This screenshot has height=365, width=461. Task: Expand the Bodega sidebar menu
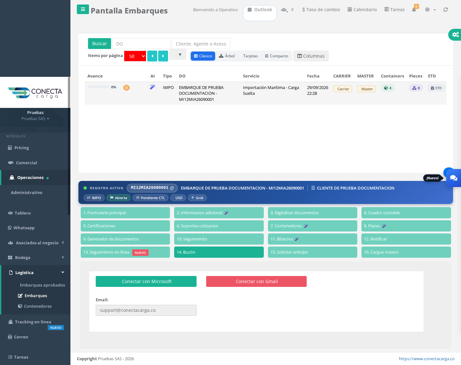pos(35,257)
